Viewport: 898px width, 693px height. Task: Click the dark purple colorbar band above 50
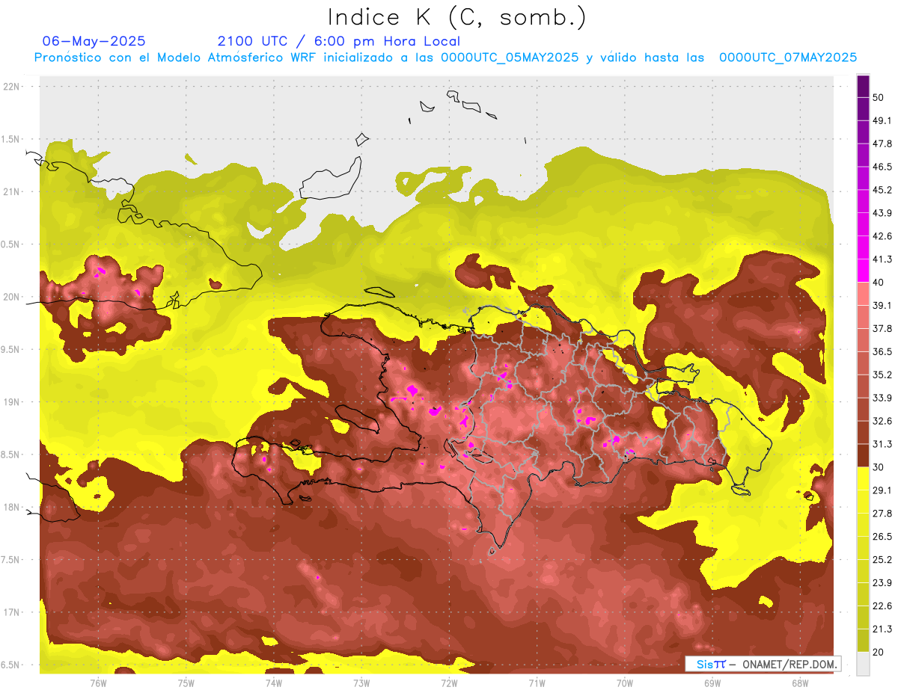click(863, 86)
